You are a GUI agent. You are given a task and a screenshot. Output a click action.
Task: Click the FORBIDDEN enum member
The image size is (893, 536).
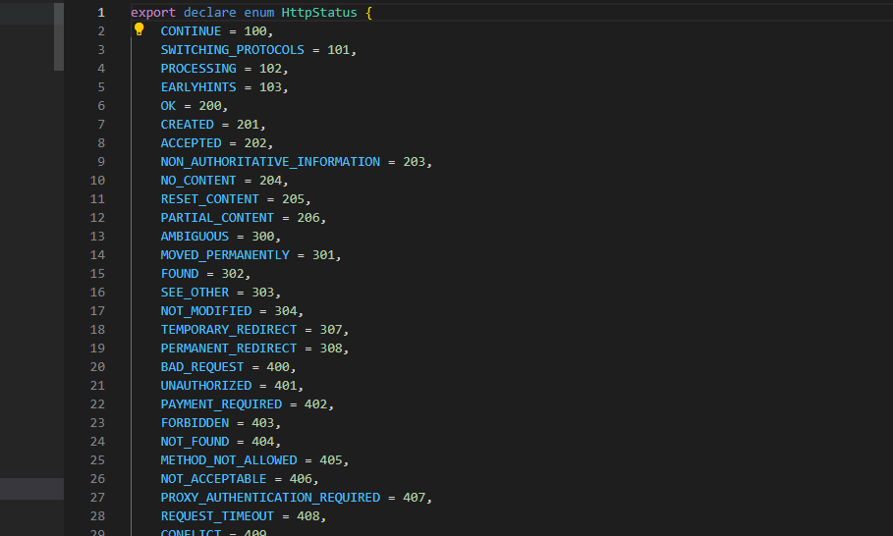coord(195,423)
